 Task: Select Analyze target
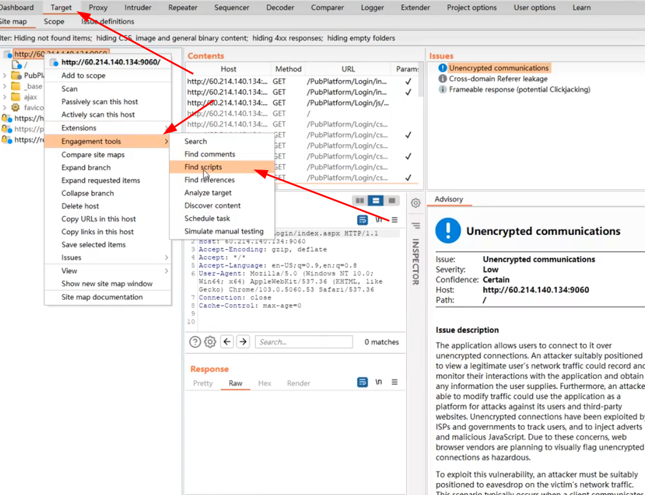[x=222, y=193]
